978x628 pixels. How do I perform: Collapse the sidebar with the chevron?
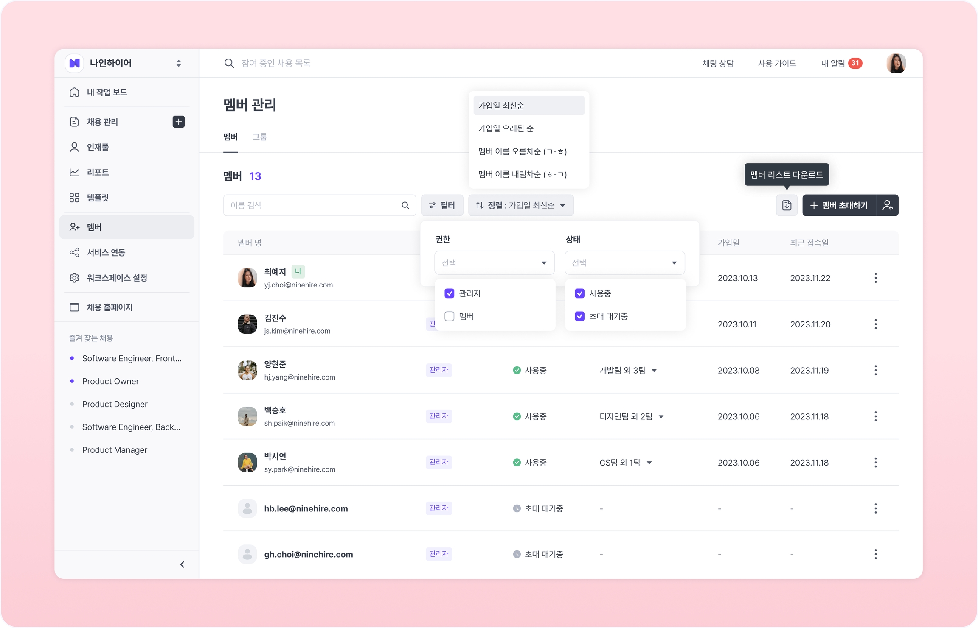pyautogui.click(x=182, y=564)
